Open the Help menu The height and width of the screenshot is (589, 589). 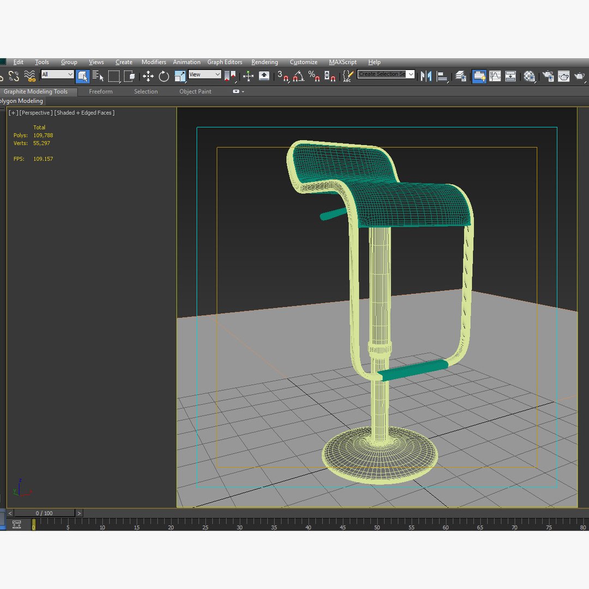pos(374,62)
